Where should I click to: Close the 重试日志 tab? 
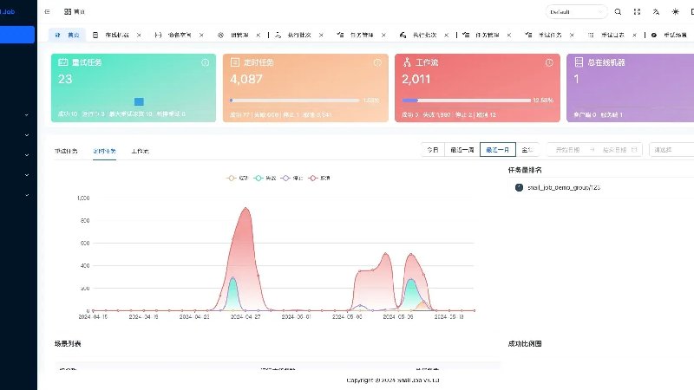634,35
